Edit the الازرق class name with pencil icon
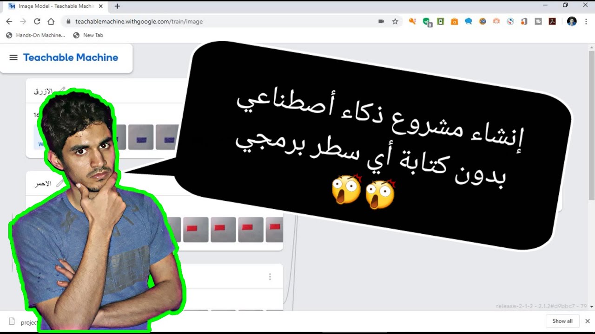Screen dimensions: 595x334 coord(61,90)
